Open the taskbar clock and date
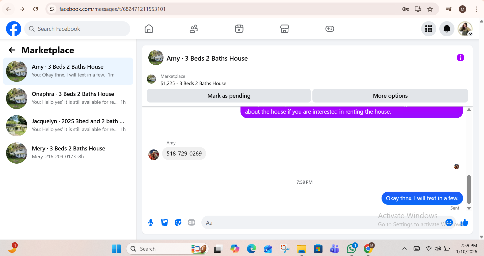This screenshot has height=256, width=484. [467, 249]
